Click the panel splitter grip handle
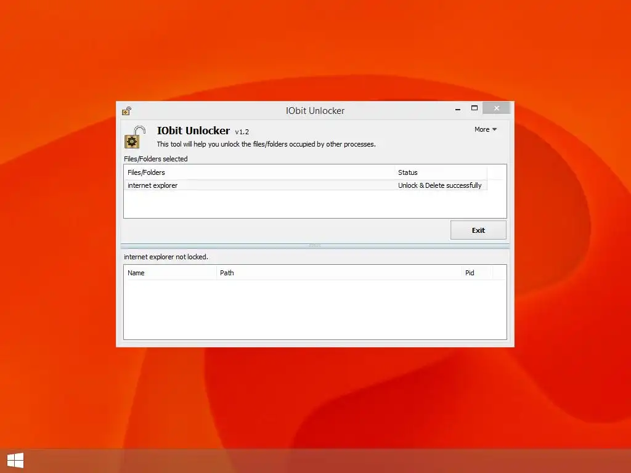 [x=315, y=245]
